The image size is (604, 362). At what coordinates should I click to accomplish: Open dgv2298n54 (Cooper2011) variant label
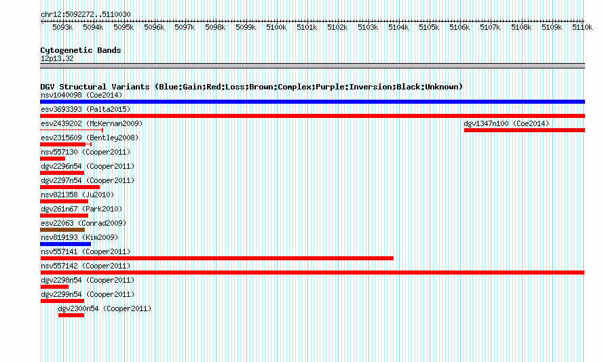pyautogui.click(x=88, y=280)
